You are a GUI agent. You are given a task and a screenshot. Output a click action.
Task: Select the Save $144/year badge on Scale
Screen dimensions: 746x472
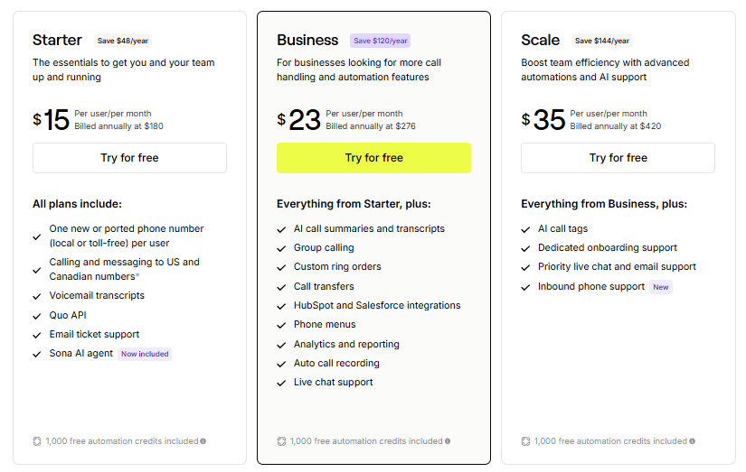tap(601, 41)
